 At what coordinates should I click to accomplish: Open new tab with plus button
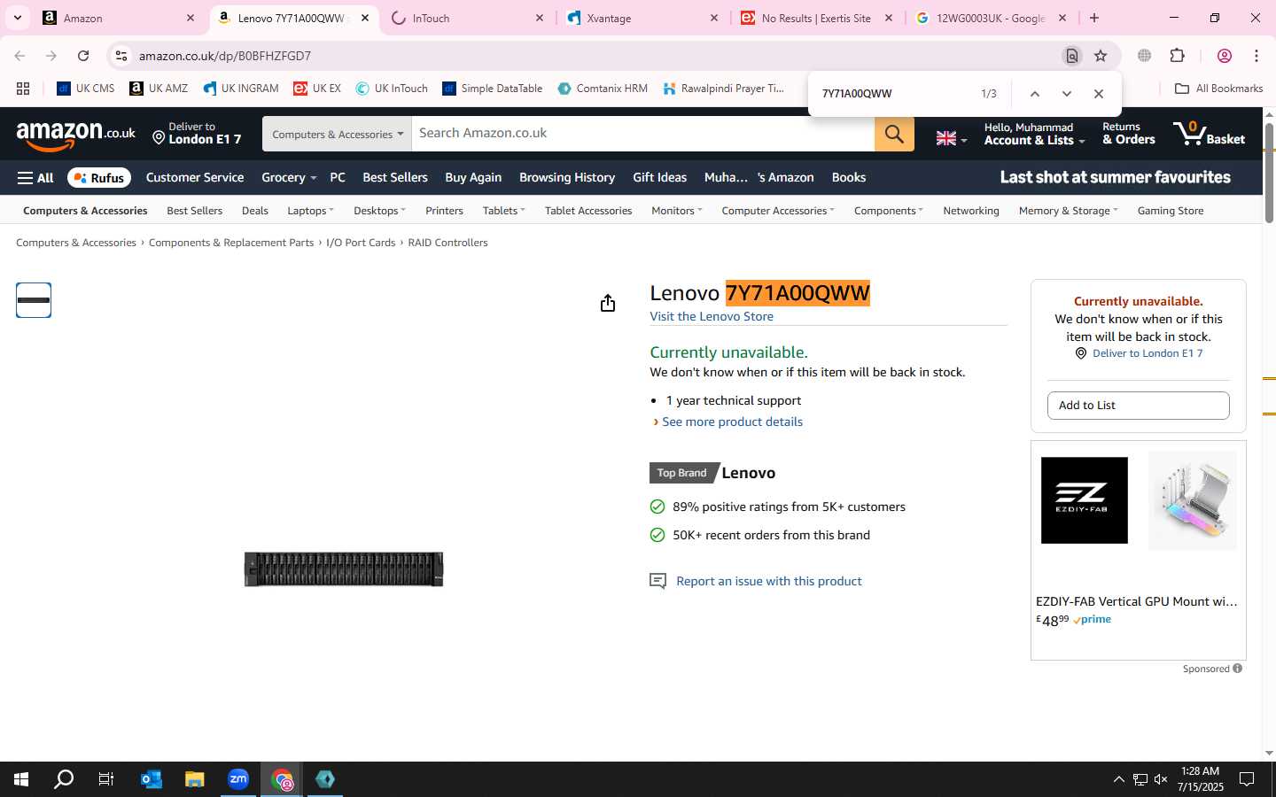[1094, 18]
